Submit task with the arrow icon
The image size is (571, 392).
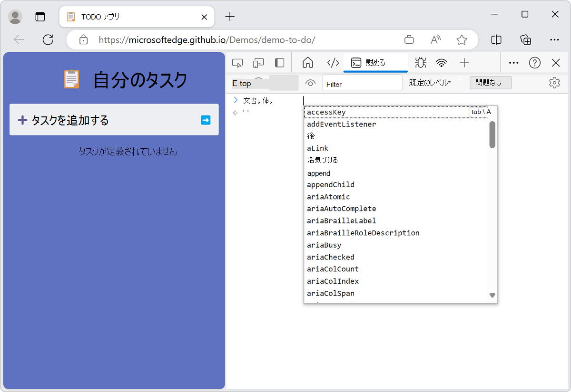point(205,120)
